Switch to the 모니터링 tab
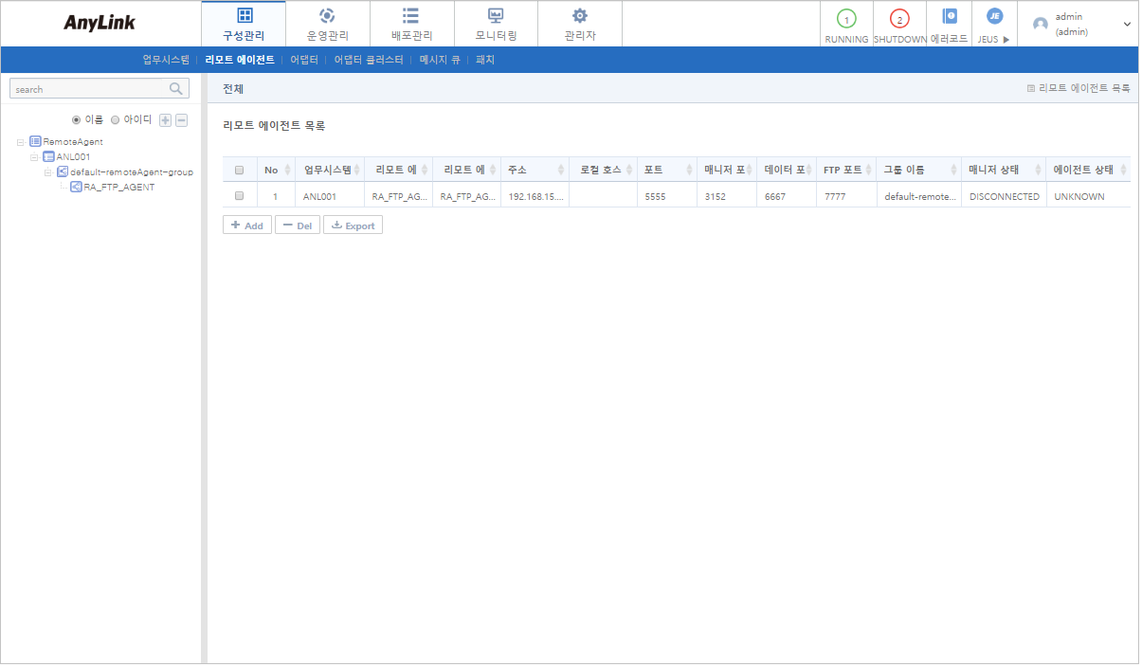This screenshot has height=667, width=1142. click(496, 24)
